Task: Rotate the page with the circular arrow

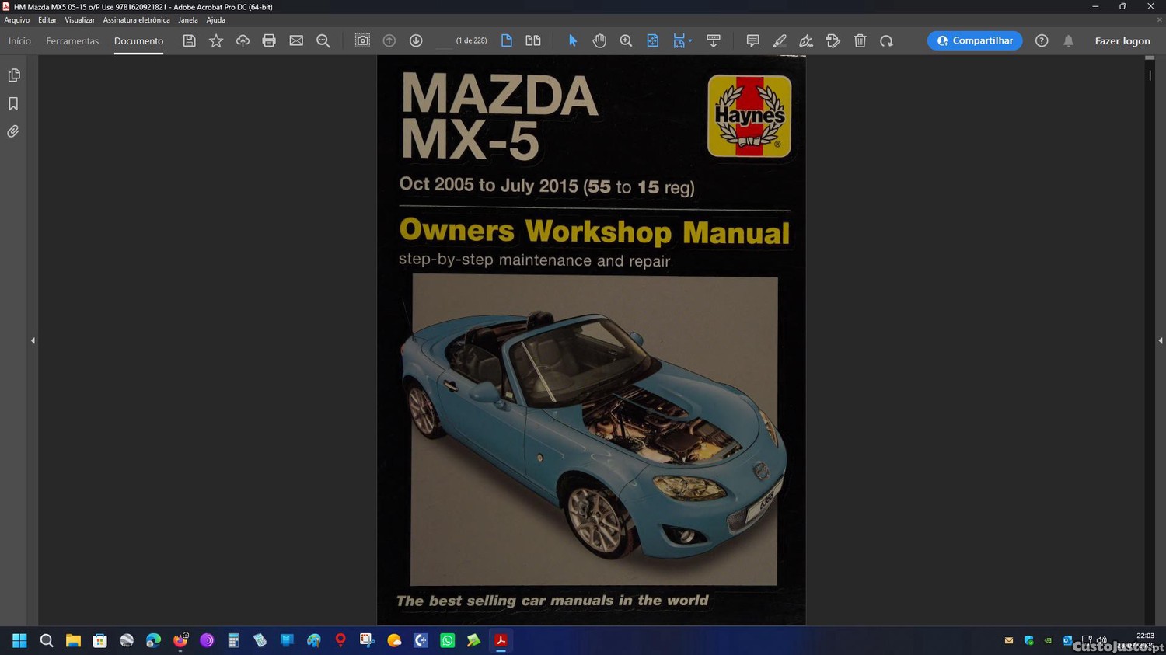Action: coord(886,40)
